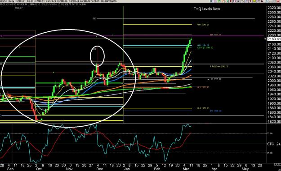Select the current price marker 2183.41
The height and width of the screenshot is (171, 281).
274,39
